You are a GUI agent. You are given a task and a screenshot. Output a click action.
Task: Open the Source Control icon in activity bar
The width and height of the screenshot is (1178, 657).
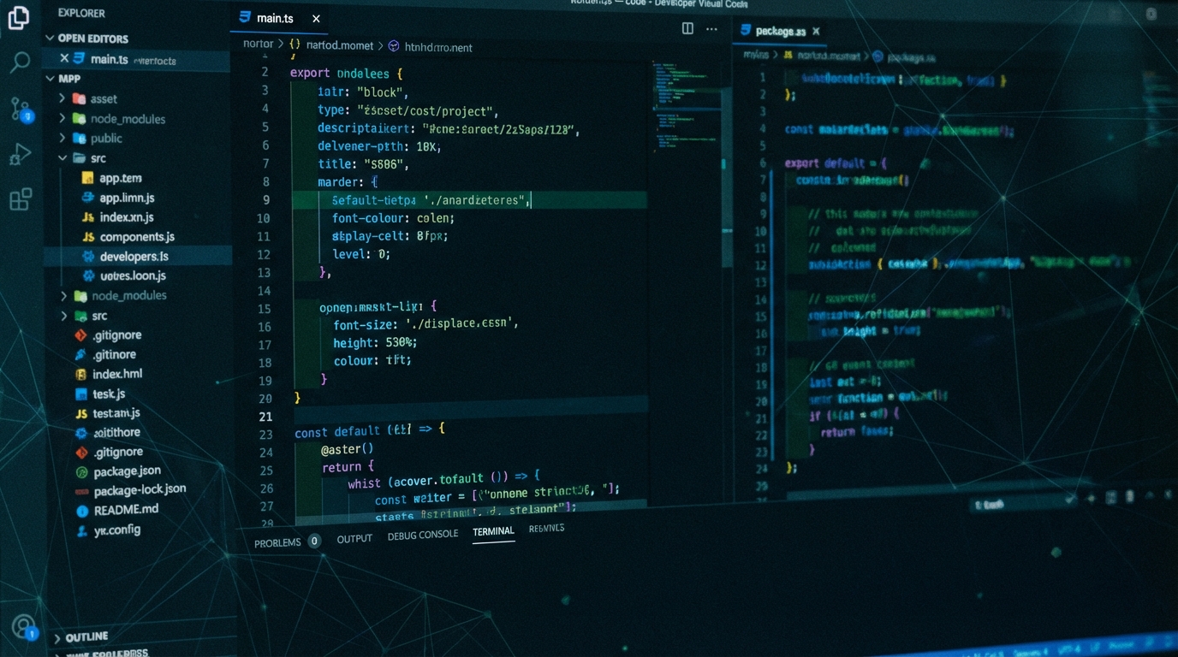click(21, 109)
